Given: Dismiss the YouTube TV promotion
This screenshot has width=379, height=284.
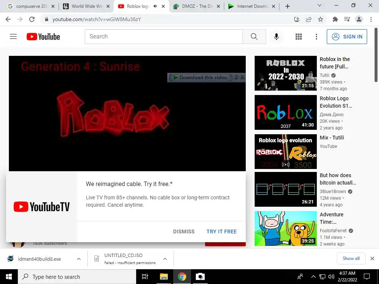Looking at the screenshot, I should coord(184,231).
